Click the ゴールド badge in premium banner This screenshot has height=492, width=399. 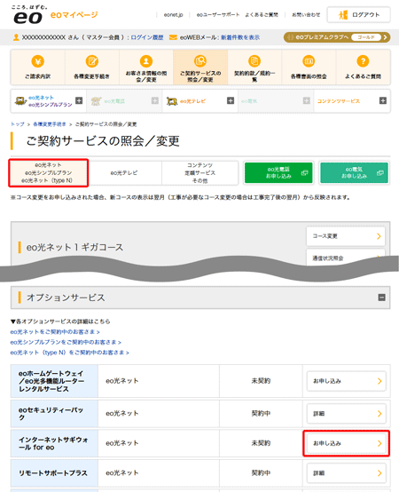point(366,37)
